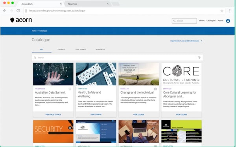This screenshot has width=236, height=147.
Task: Switch to the FACE TO FACE tab
Action: pos(81,50)
